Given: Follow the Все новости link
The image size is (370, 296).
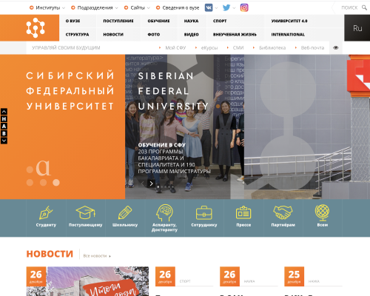Looking at the screenshot, I should coord(97,256).
